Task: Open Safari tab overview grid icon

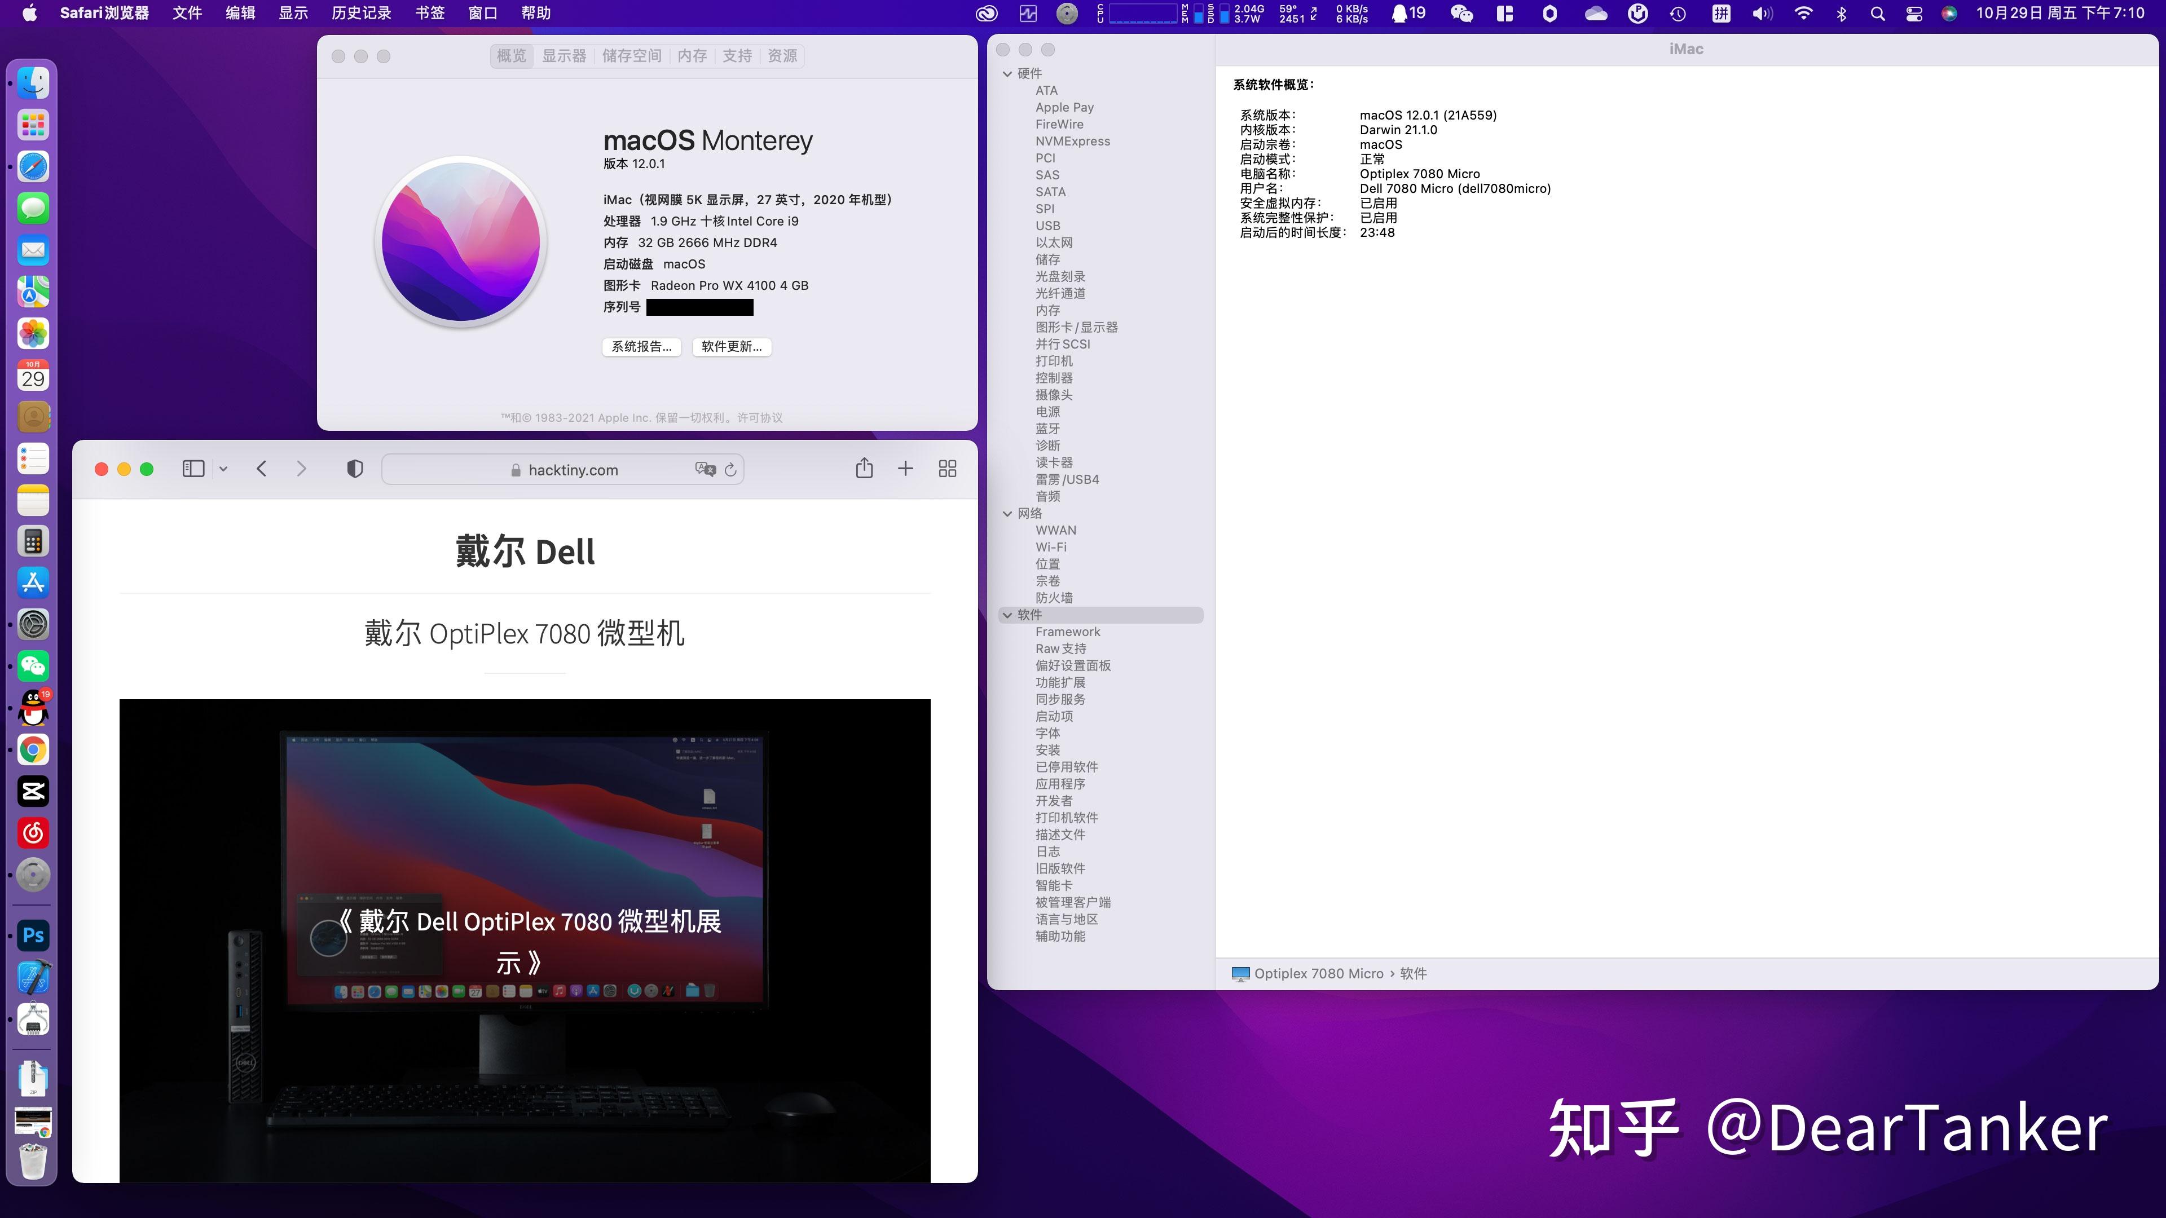Action: coord(947,468)
